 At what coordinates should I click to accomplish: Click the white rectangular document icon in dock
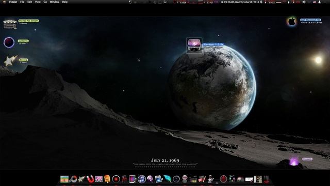(x=249, y=179)
